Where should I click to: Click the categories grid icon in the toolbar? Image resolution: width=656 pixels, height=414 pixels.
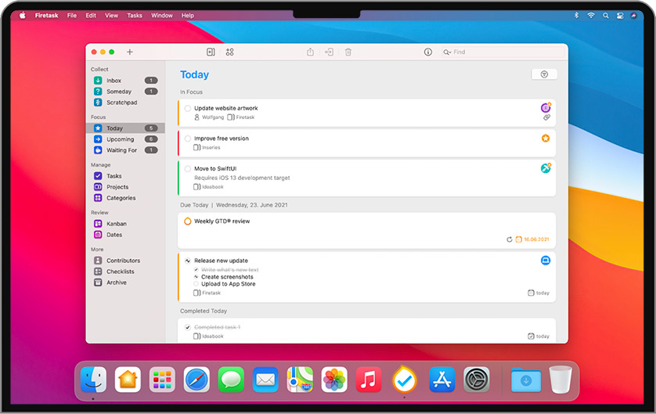tap(229, 52)
